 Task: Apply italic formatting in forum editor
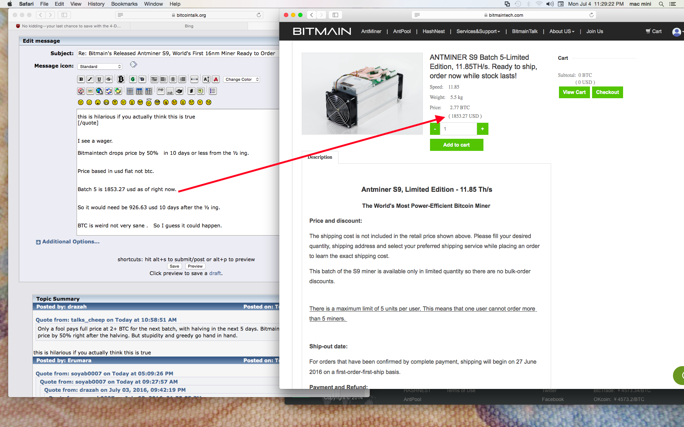coord(90,79)
